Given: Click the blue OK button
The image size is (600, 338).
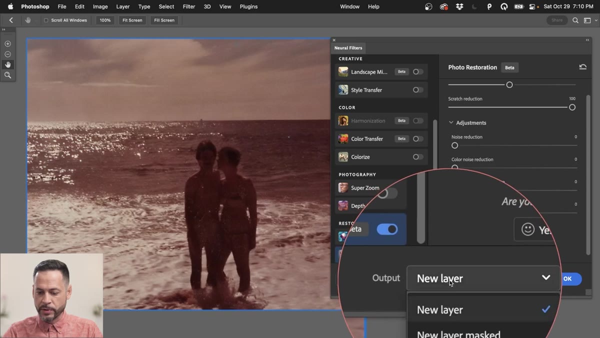Looking at the screenshot, I should tap(570, 279).
